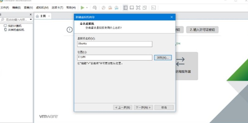Viewport: 248px width, 123px height.
Task: Click the revert to snapshot icon
Action: coord(110,8)
